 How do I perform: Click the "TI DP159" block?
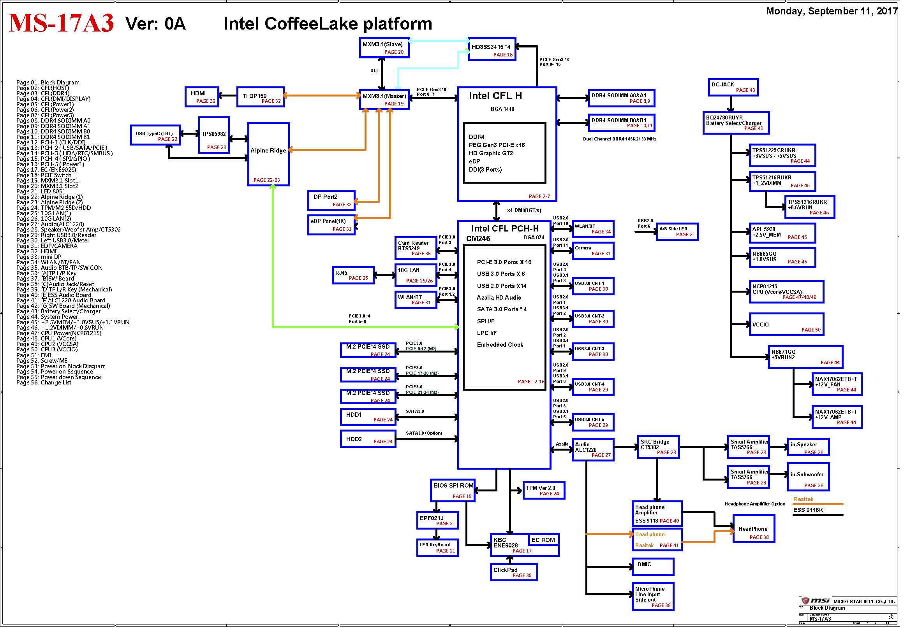pyautogui.click(x=260, y=97)
